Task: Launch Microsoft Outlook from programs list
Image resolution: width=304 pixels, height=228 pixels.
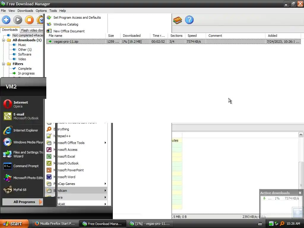Action: (76, 163)
